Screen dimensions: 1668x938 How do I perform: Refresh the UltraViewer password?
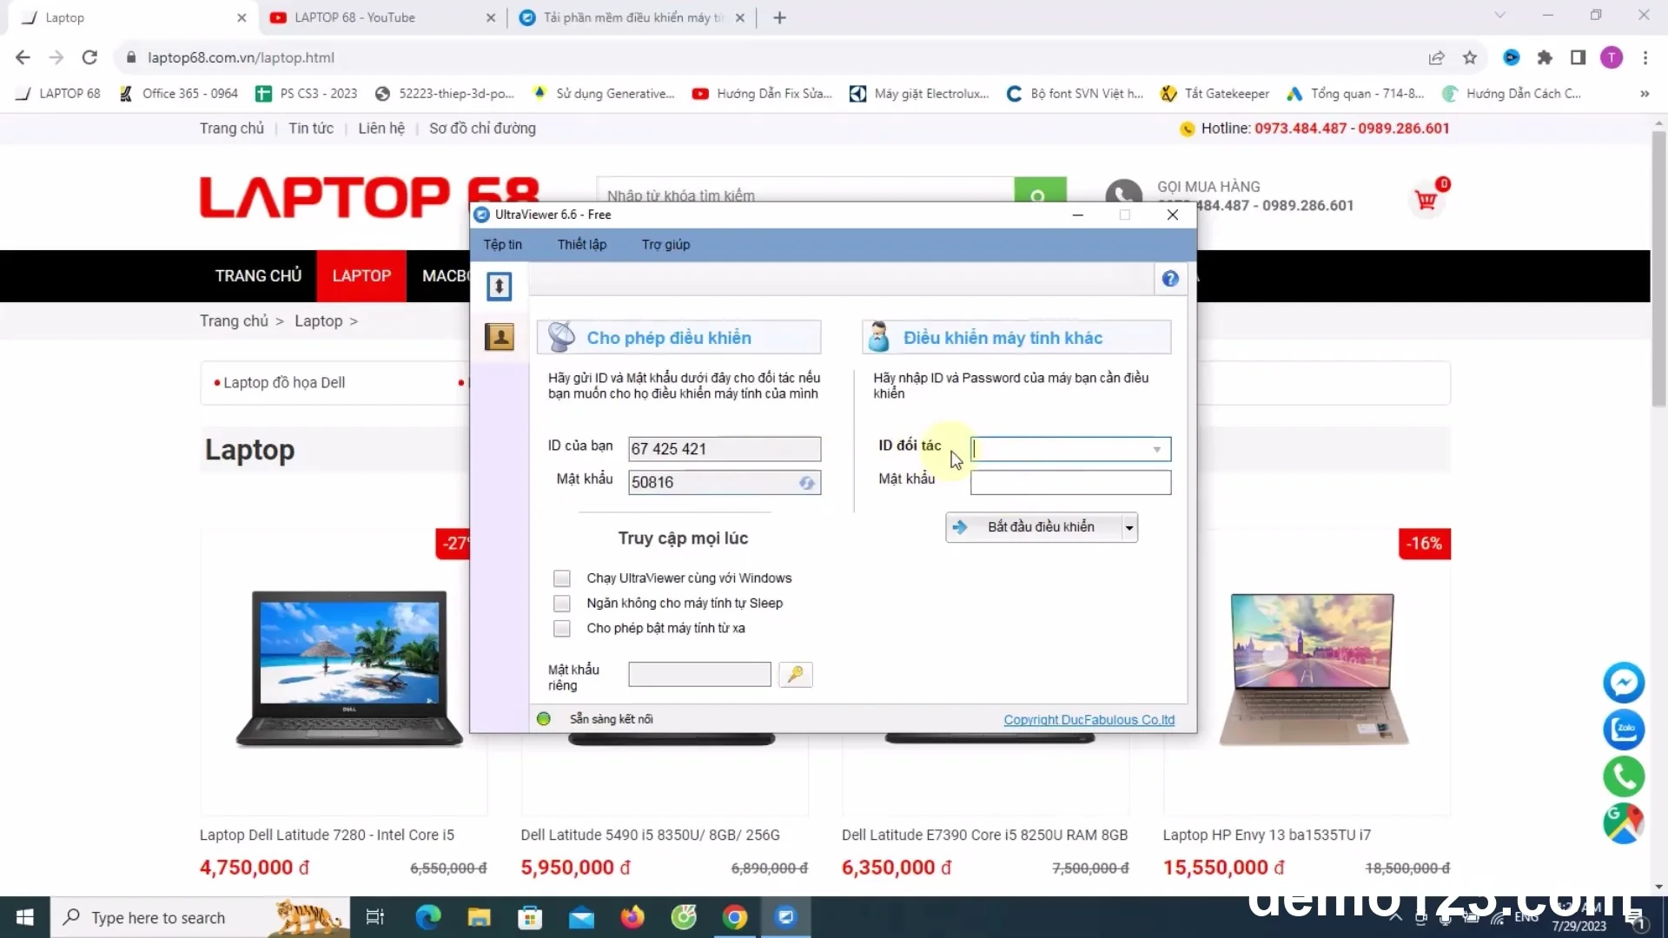click(807, 483)
